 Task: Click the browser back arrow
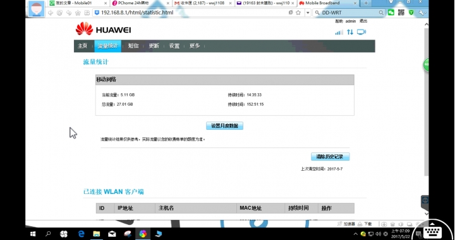pos(51,13)
